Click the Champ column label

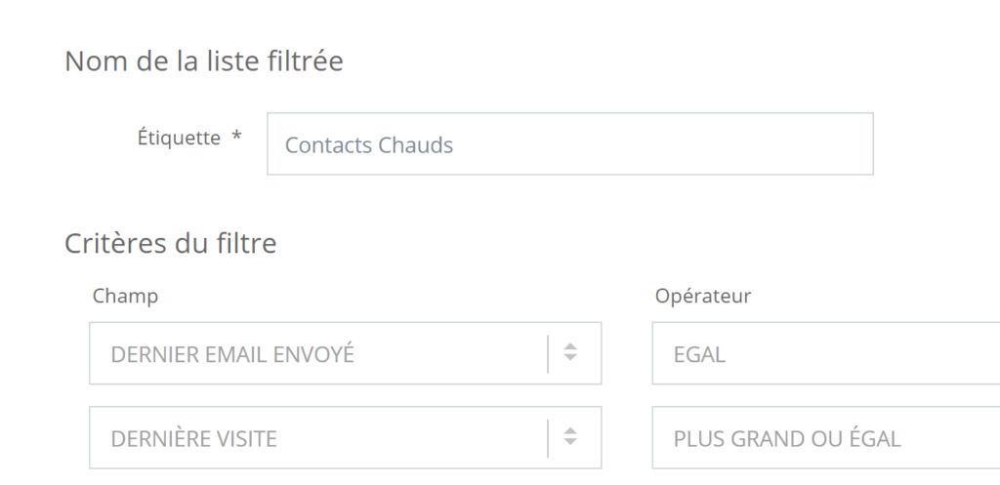coord(125,296)
